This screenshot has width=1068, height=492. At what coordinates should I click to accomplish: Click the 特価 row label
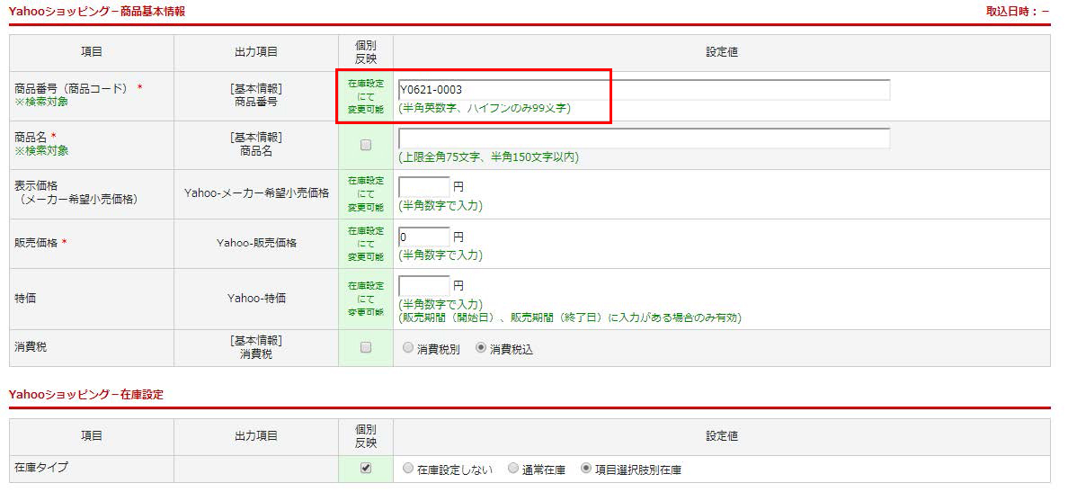[25, 299]
